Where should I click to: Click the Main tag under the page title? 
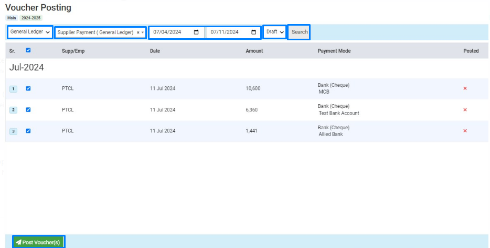point(11,18)
